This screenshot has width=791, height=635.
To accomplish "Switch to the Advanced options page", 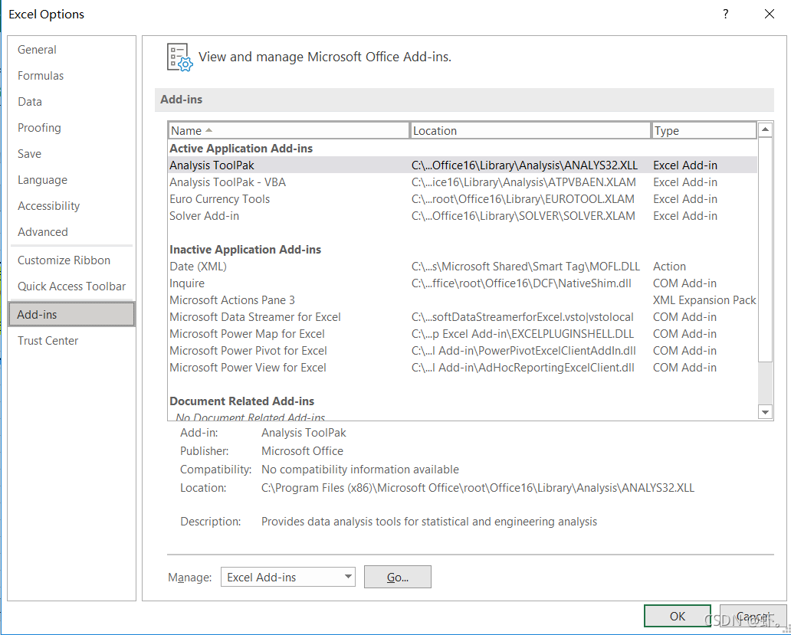I will tap(42, 231).
